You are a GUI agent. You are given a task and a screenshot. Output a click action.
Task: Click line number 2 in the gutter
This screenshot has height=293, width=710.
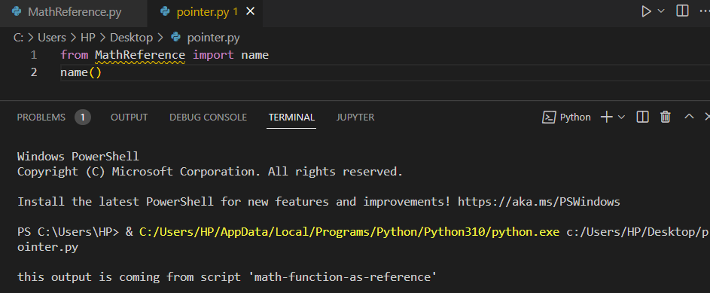point(34,72)
